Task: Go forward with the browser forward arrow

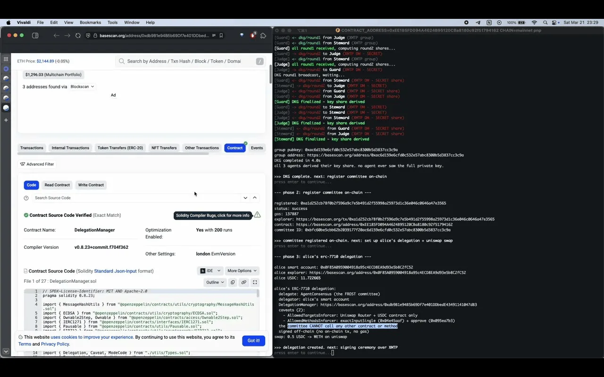Action: pos(67,35)
